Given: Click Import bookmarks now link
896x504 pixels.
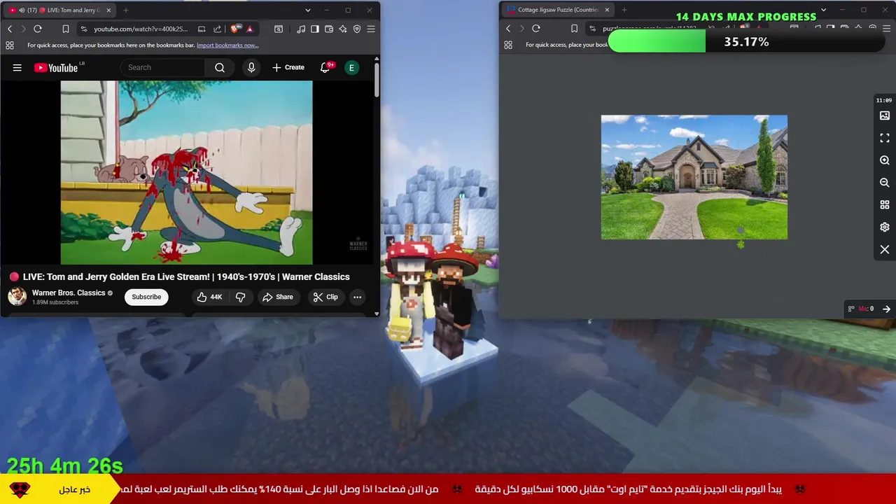Looking at the screenshot, I should (x=227, y=45).
